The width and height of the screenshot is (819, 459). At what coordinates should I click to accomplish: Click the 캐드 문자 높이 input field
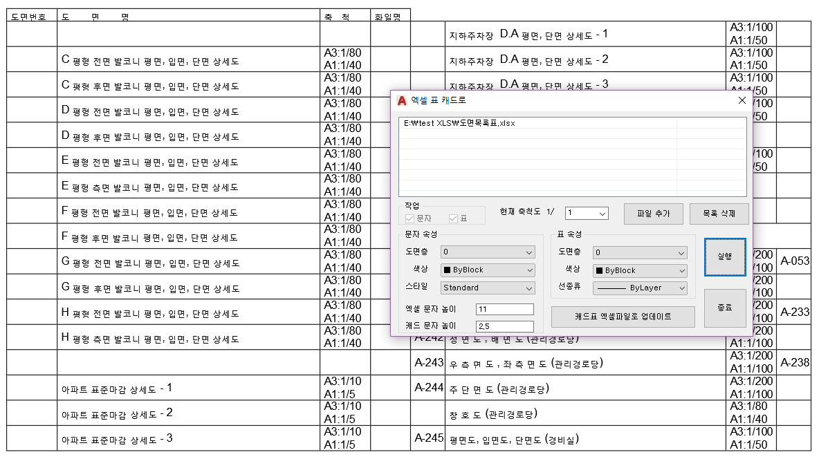[x=504, y=326]
